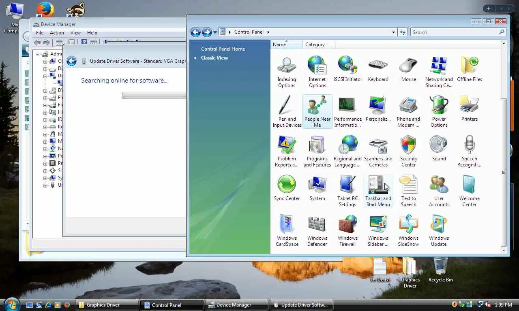Screen dimensions: 519x311
Task: Open the To-Do.txt desktop file
Action: tap(380, 270)
